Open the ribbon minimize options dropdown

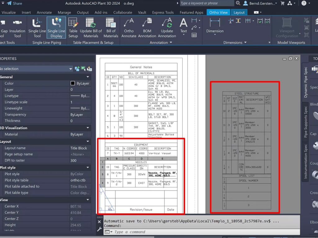(261, 12)
